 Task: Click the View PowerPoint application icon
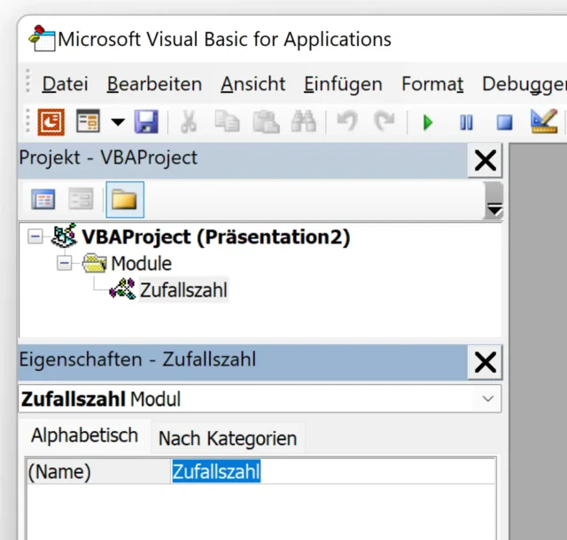pyautogui.click(x=51, y=121)
